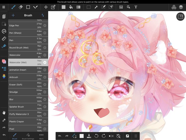186x140 pixels.
Task: Select the Eyedropper tool
Action: tap(4, 120)
